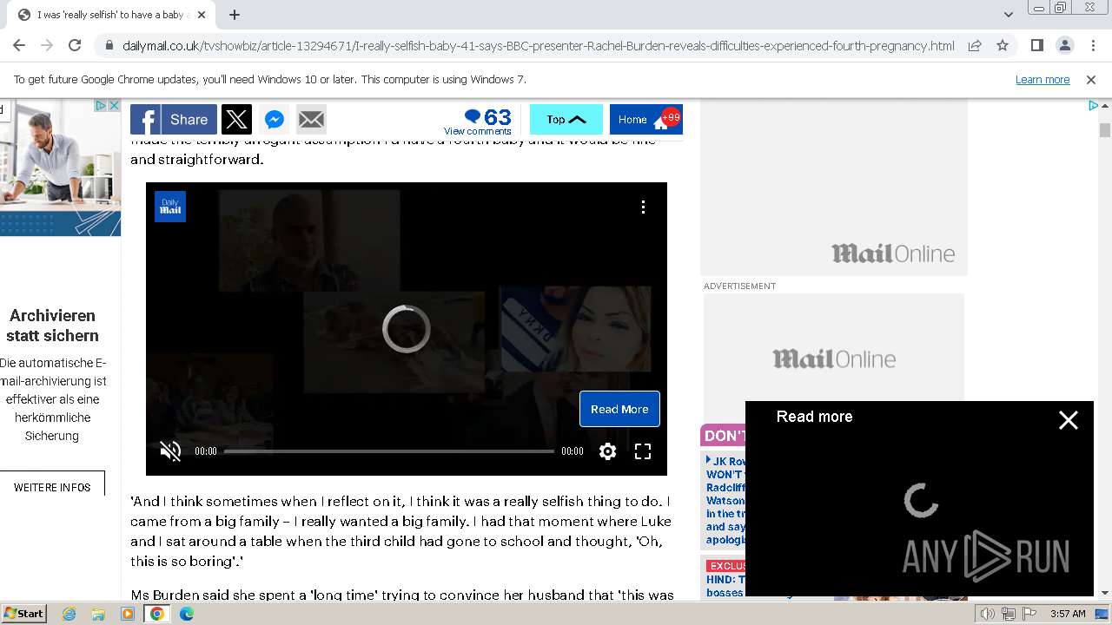This screenshot has width=1112, height=625.
Task: Open tab search dropdown arrow
Action: (1008, 15)
